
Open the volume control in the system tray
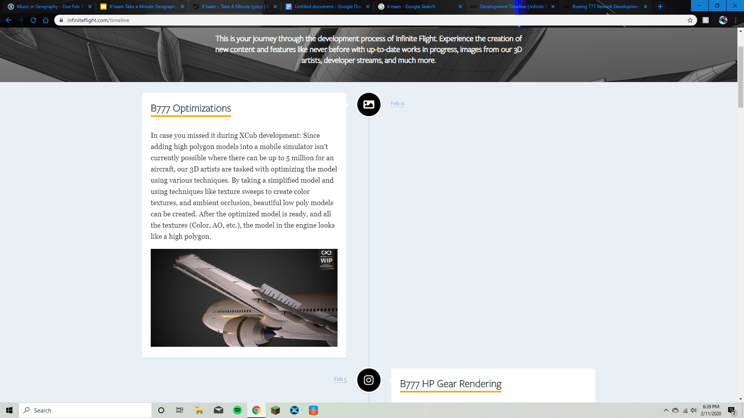(694, 410)
